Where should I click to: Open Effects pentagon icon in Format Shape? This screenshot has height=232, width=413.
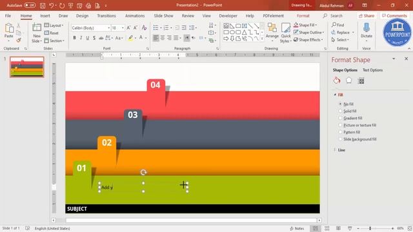click(x=348, y=81)
